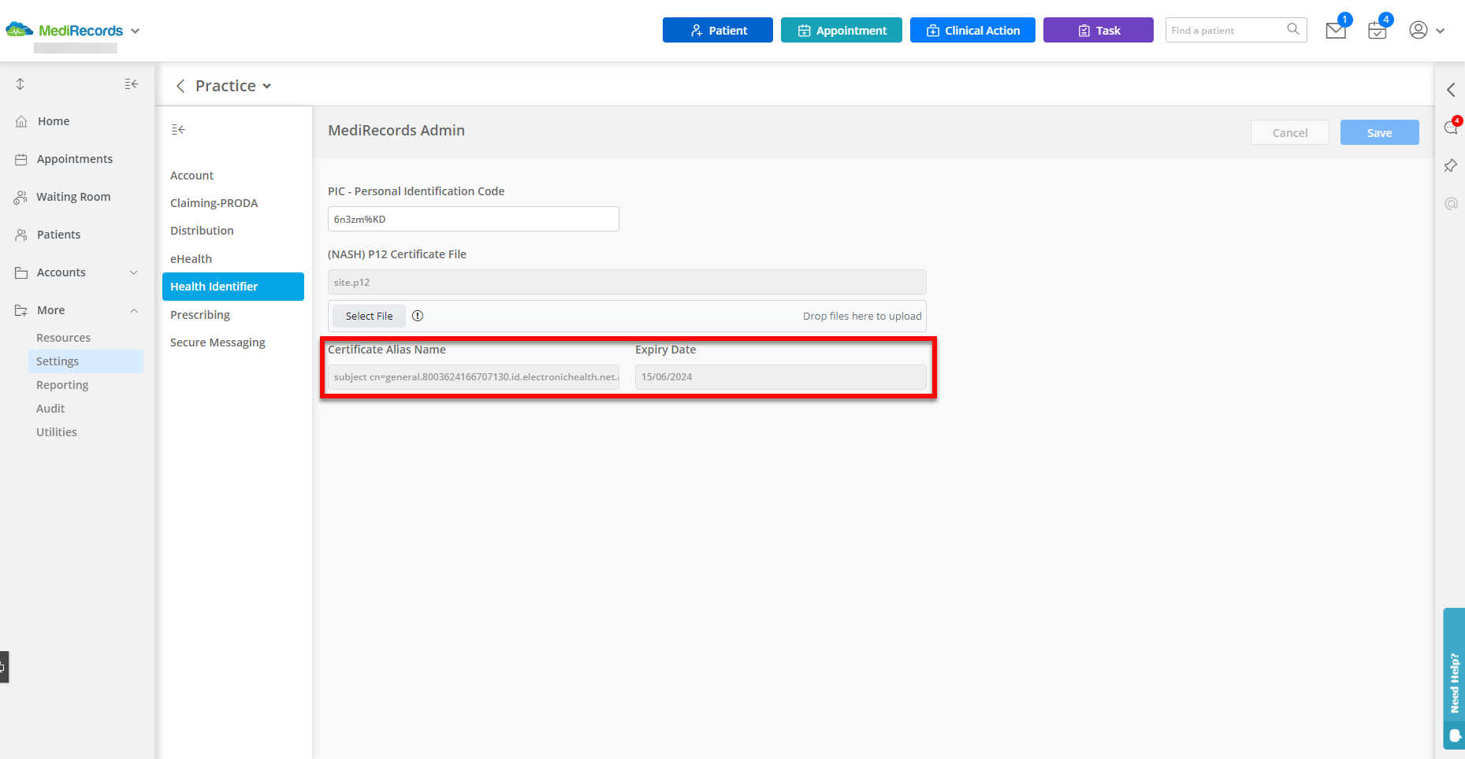
Task: Open the Need Help? side tab
Action: coord(1455,679)
